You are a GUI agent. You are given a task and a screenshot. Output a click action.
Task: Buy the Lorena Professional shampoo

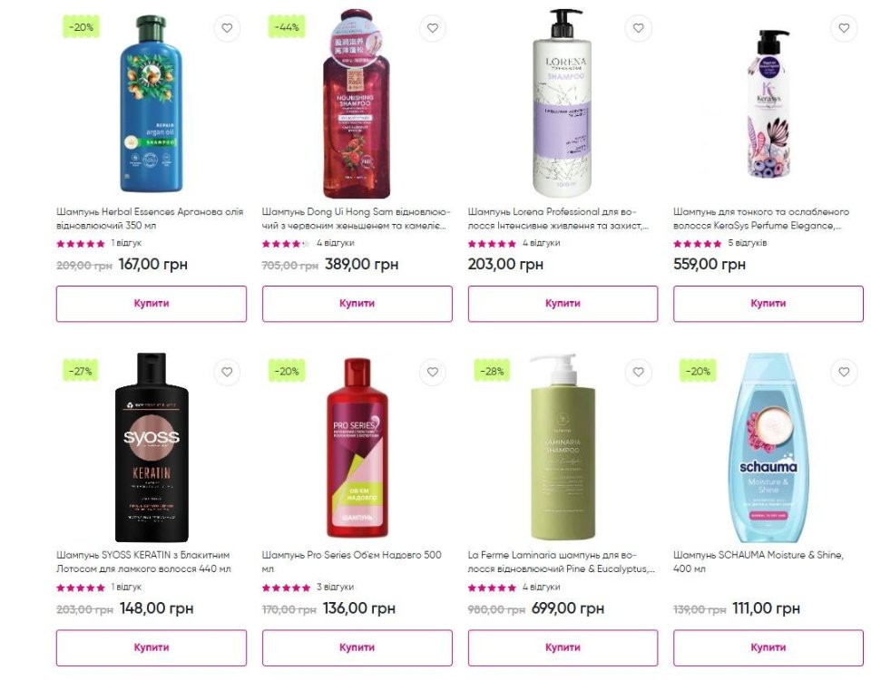(x=563, y=304)
